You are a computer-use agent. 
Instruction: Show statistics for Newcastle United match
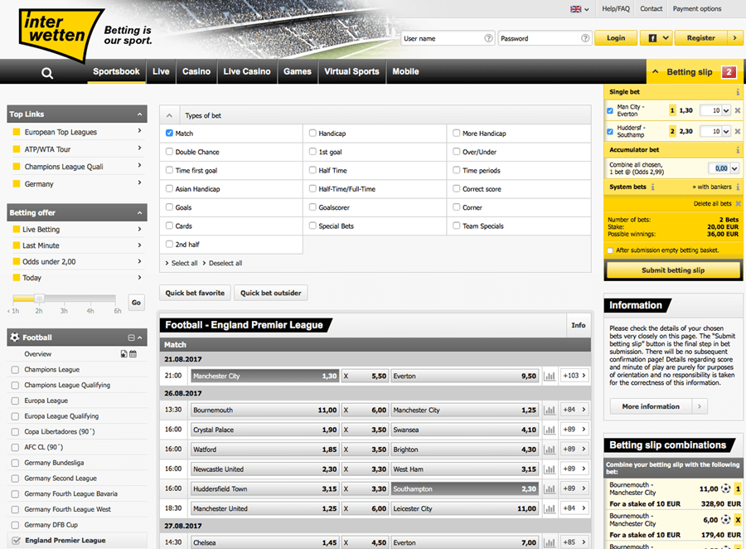click(550, 469)
